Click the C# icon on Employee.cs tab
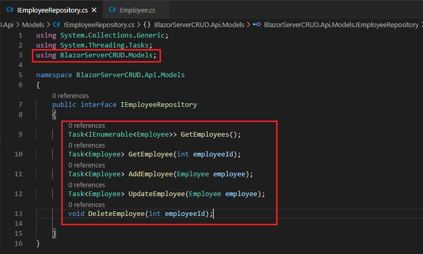 coord(111,10)
